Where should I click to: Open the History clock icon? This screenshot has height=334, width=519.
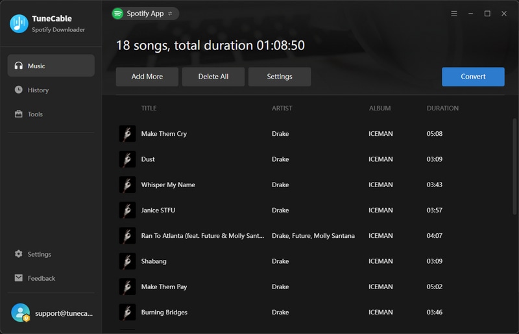click(x=19, y=90)
